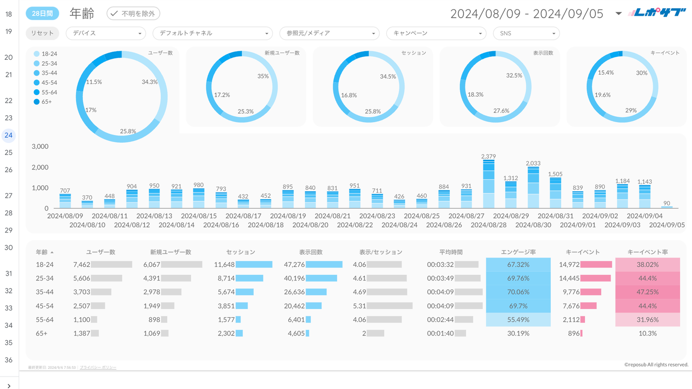
Task: Open the キャンペーン dropdown
Action: click(436, 33)
